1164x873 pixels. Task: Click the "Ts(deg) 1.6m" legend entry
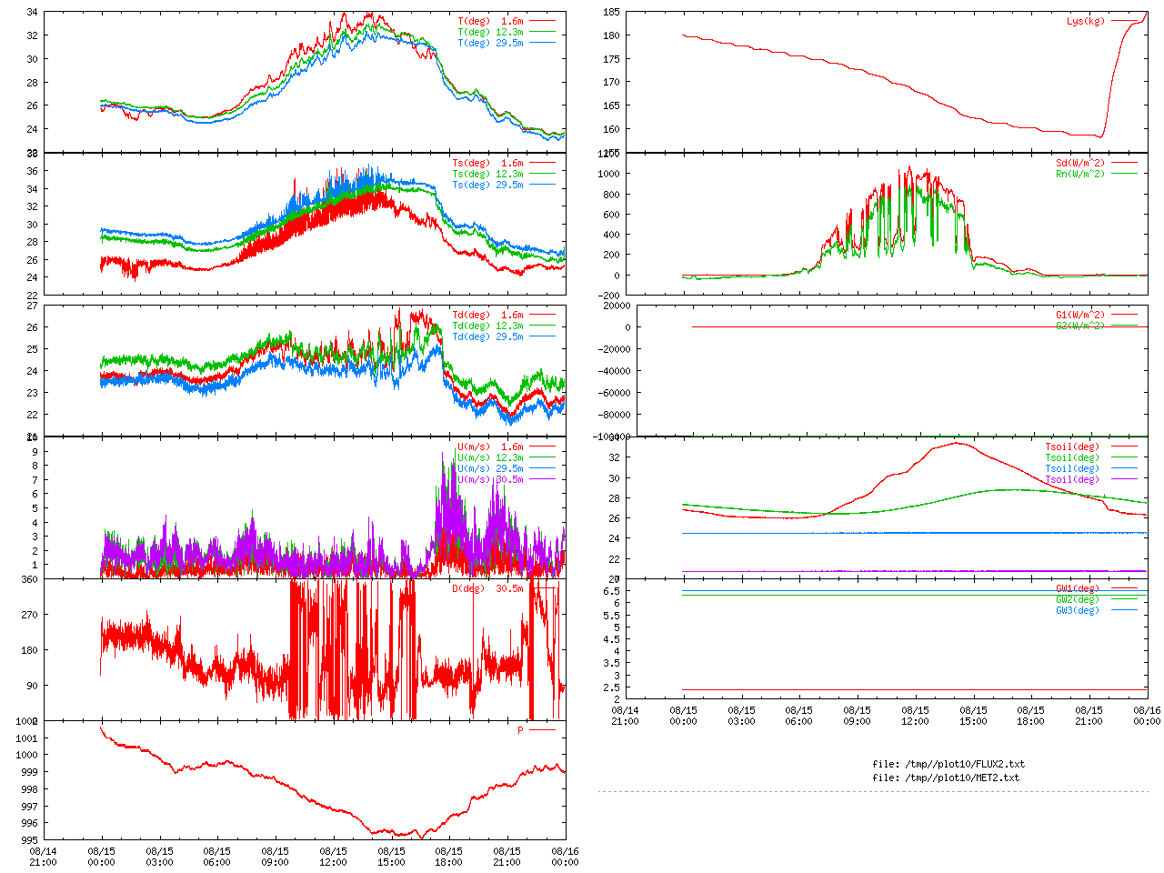[487, 163]
